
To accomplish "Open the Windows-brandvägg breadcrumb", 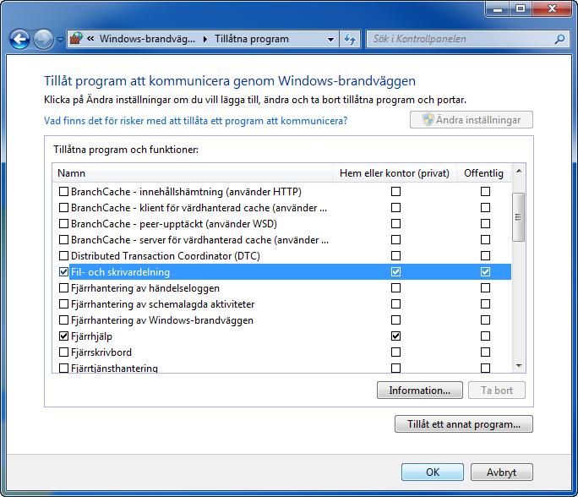I will [147, 39].
